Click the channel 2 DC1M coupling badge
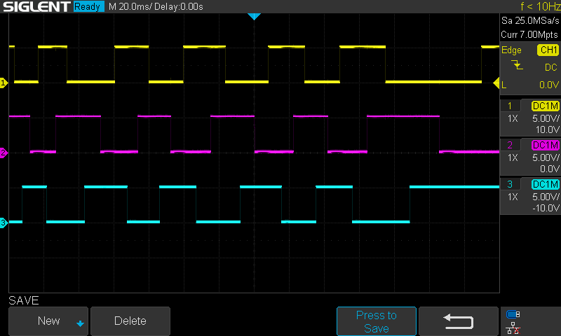This screenshot has height=336, width=561. coord(546,145)
